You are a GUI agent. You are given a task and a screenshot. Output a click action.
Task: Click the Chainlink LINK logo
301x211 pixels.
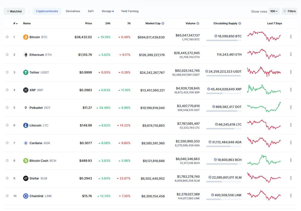25,196
